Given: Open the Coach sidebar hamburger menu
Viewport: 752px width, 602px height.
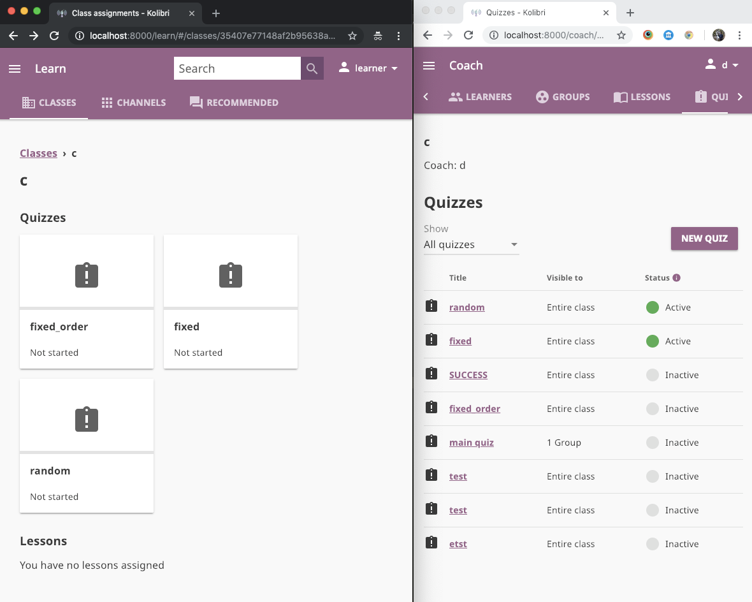Looking at the screenshot, I should point(428,65).
